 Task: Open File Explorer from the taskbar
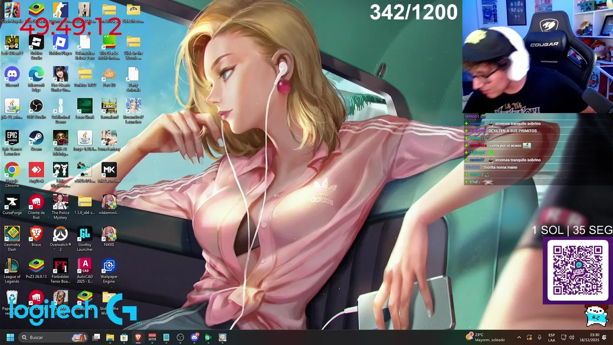click(x=110, y=337)
